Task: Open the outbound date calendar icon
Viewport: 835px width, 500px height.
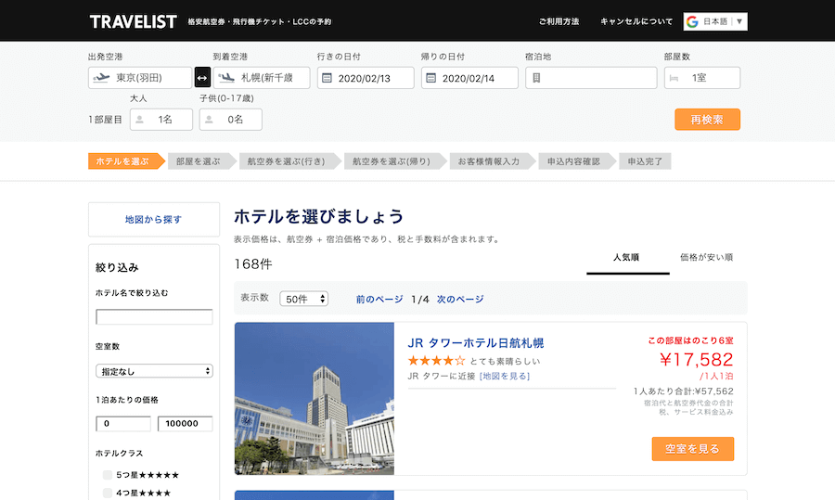Action: click(327, 78)
